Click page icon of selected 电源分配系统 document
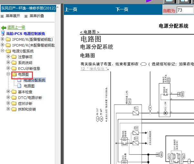The width and height of the screenshot is (194, 164). 19,80
